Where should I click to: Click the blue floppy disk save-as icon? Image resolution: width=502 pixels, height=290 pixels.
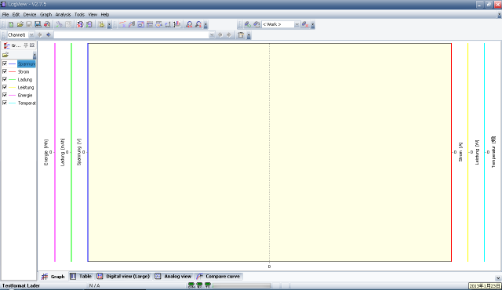pyautogui.click(x=38, y=24)
